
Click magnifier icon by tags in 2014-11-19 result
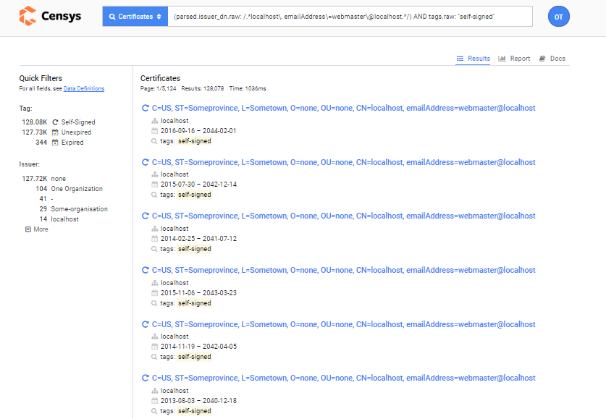(x=154, y=357)
